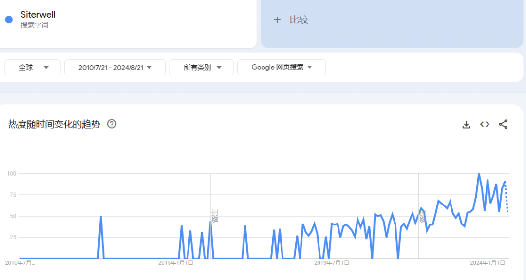This screenshot has height=280, width=526.
Task: Click the share icon on chart
Action: 503,124
